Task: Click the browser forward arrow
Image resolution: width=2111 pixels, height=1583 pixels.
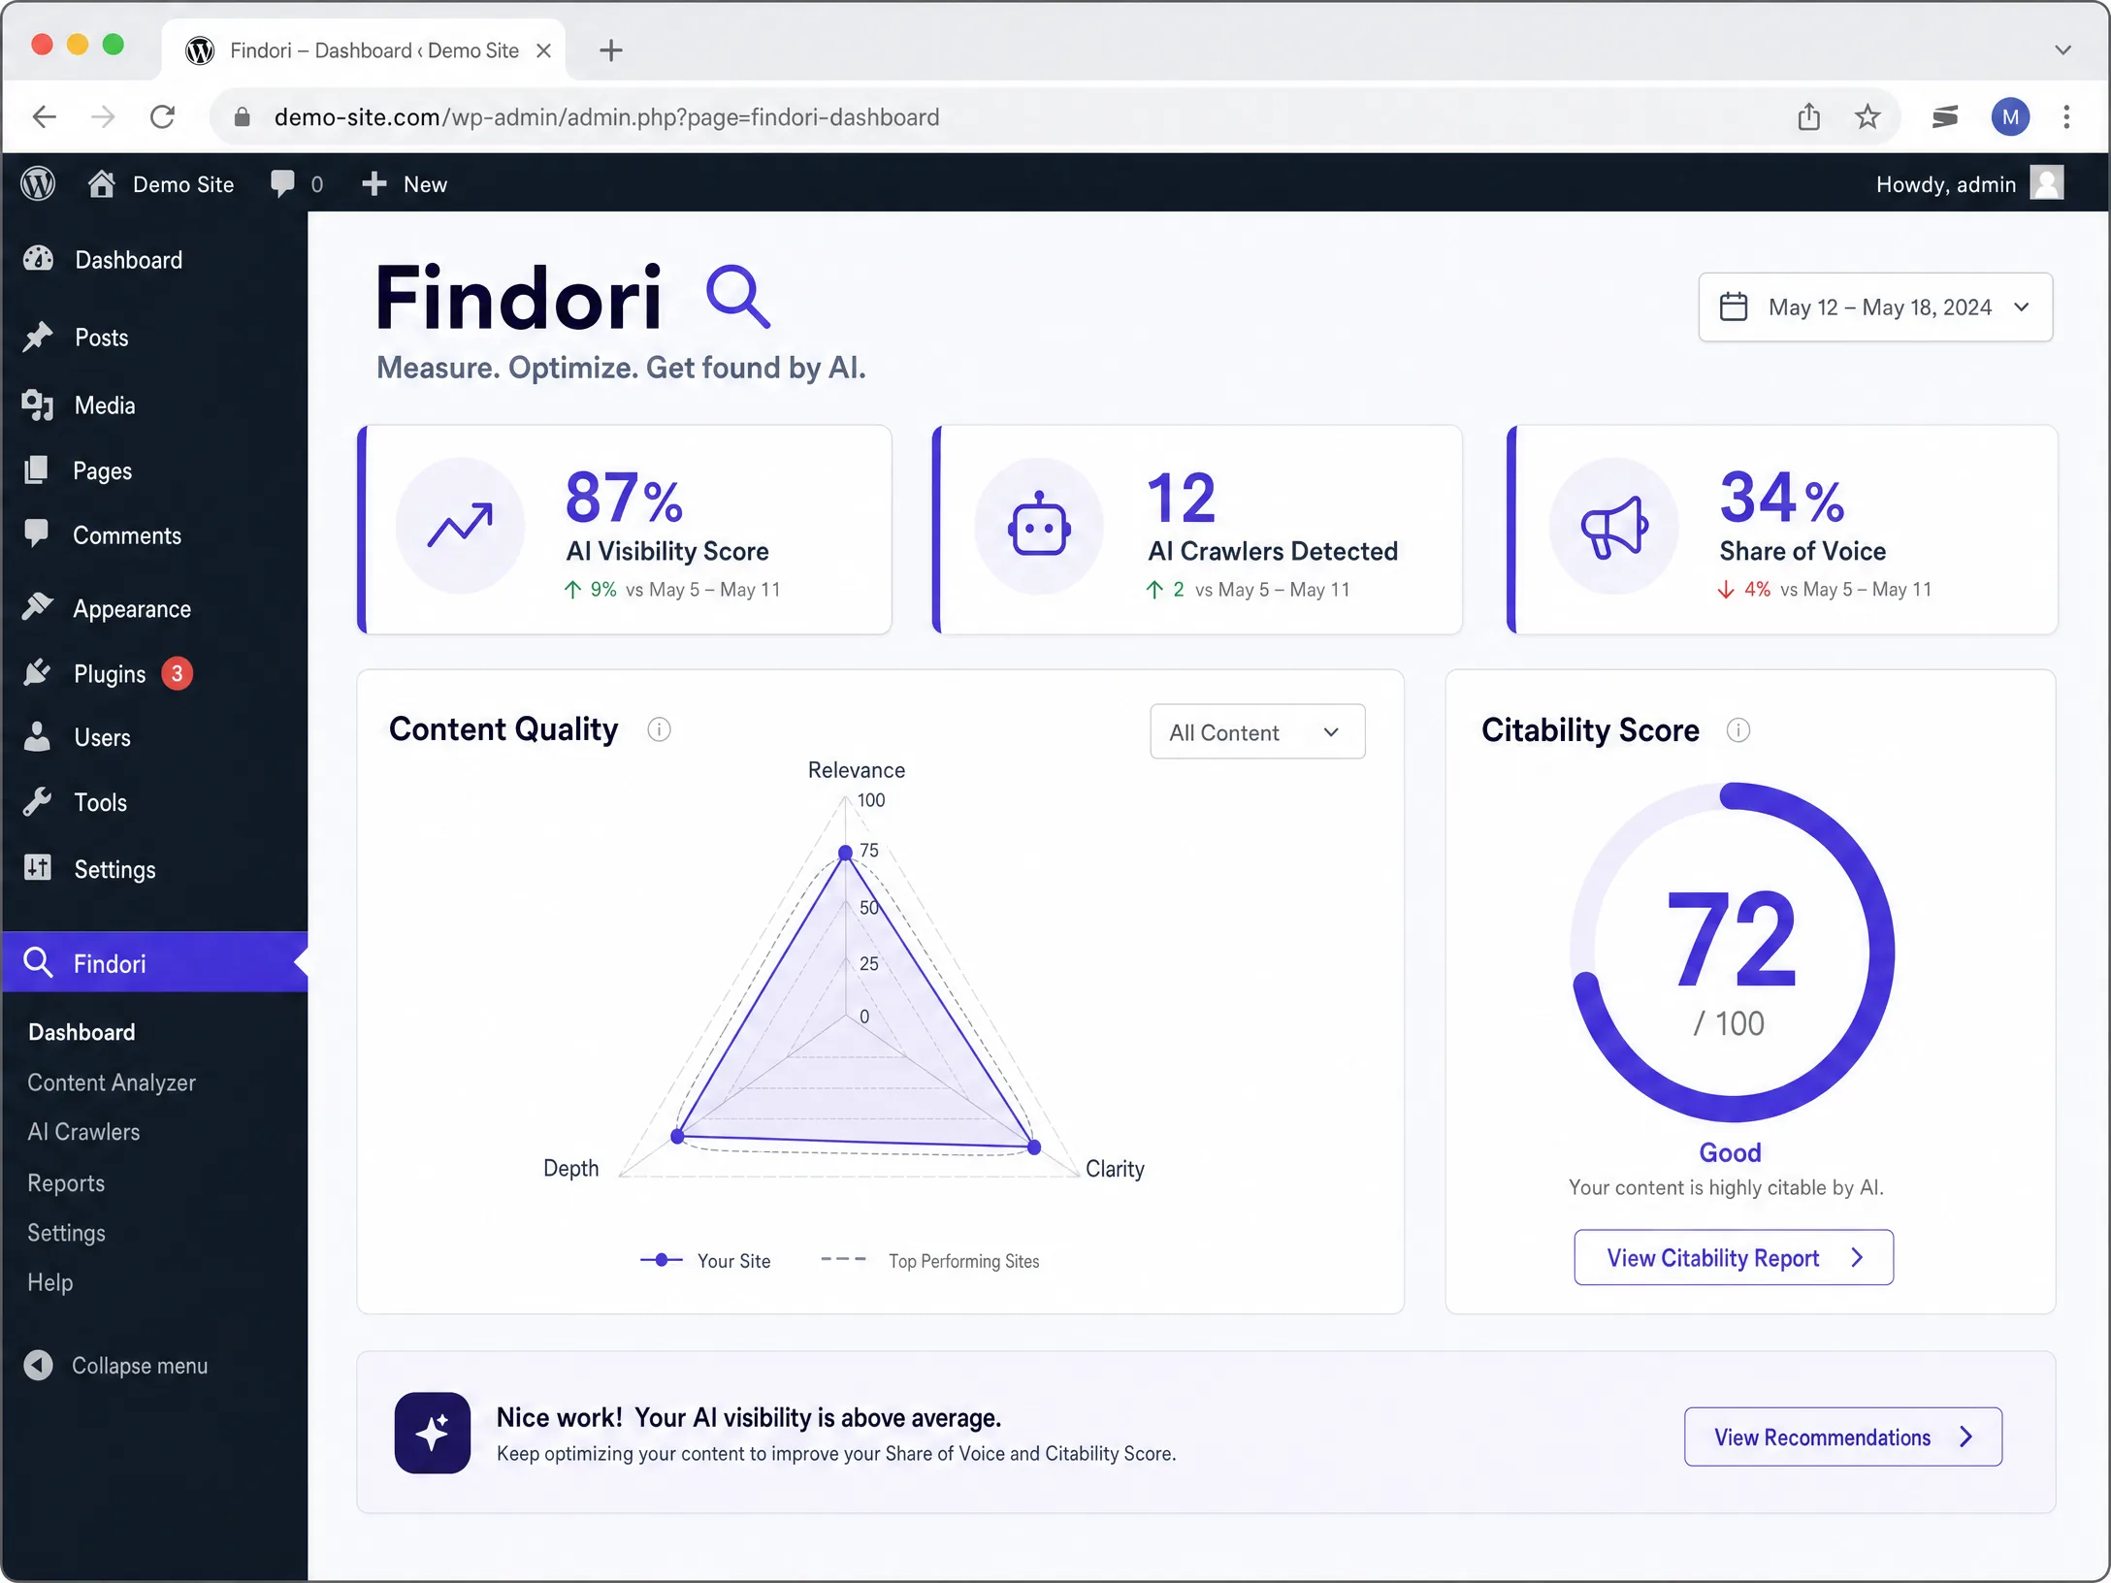Action: pos(102,117)
